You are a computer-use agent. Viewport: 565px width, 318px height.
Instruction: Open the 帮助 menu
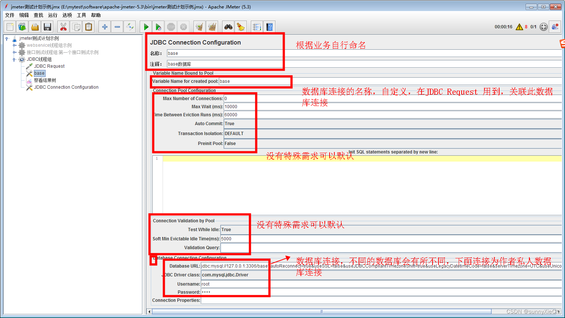pyautogui.click(x=96, y=15)
